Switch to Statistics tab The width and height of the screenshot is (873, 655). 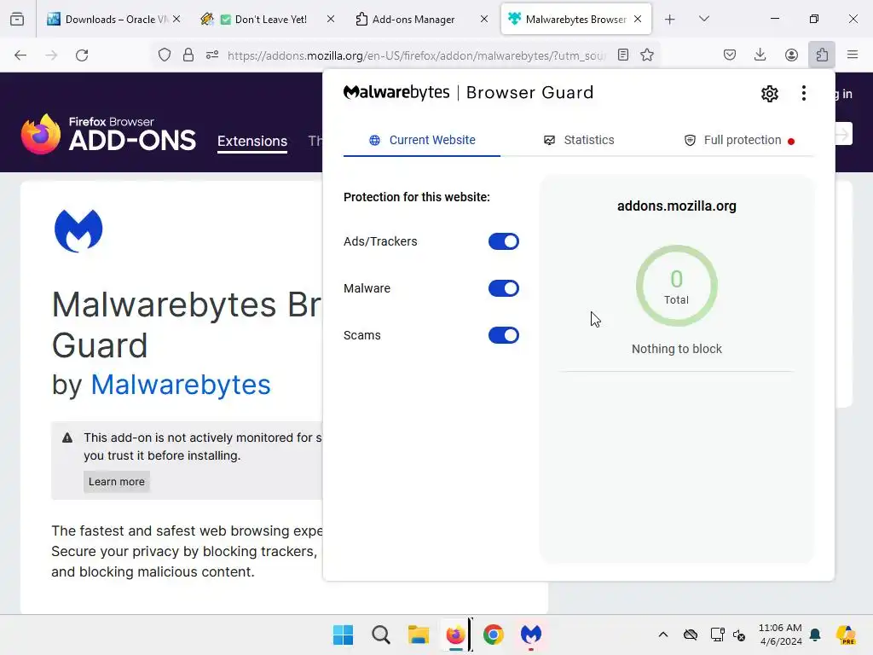coord(579,140)
